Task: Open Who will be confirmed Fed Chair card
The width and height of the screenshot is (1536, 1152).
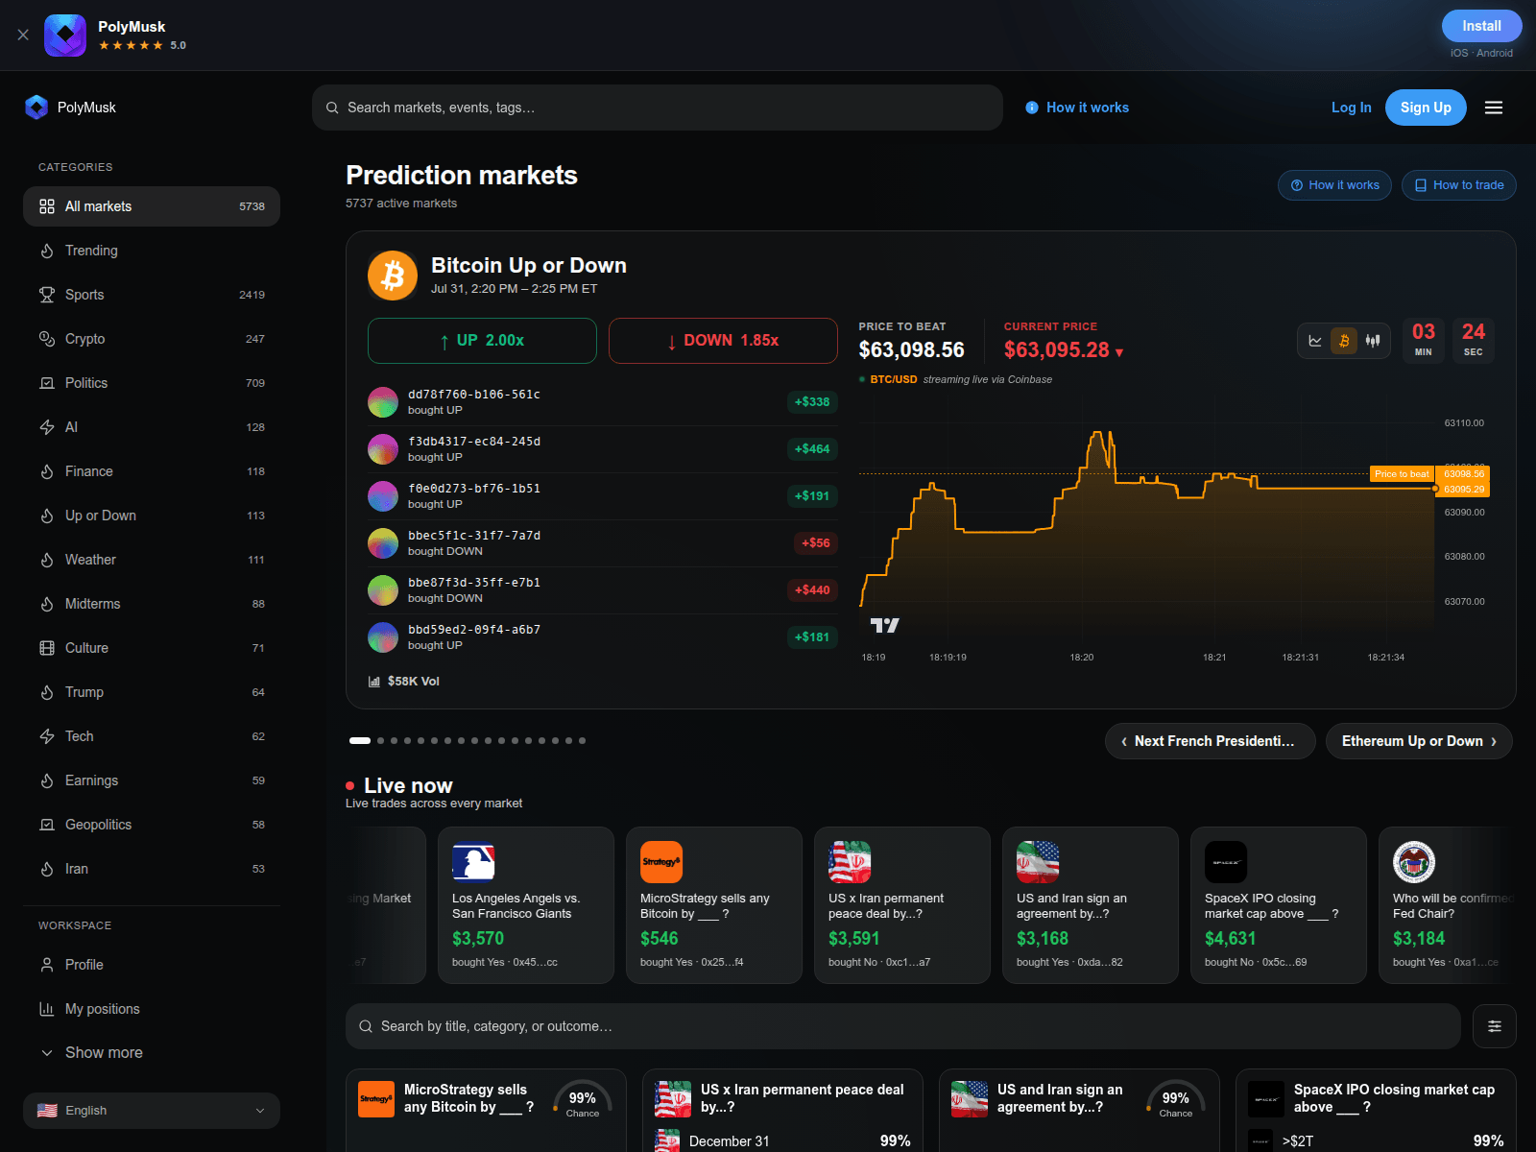Action: click(x=1448, y=905)
